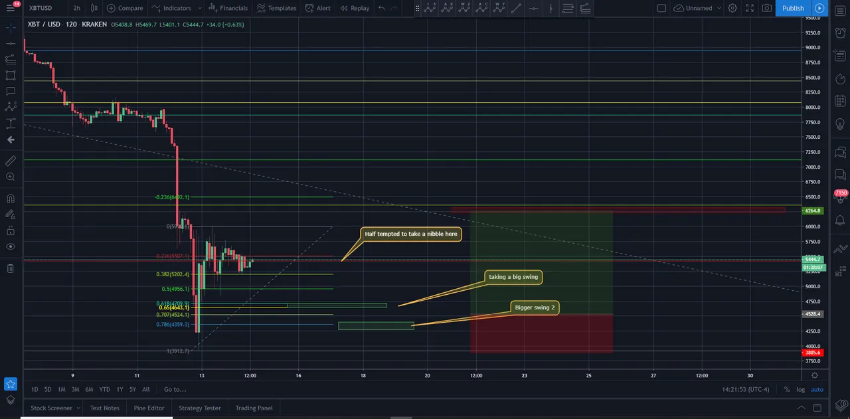Viewport: 850px width, 419px height.
Task: Click the play stream button beside Publish
Action: (x=819, y=8)
